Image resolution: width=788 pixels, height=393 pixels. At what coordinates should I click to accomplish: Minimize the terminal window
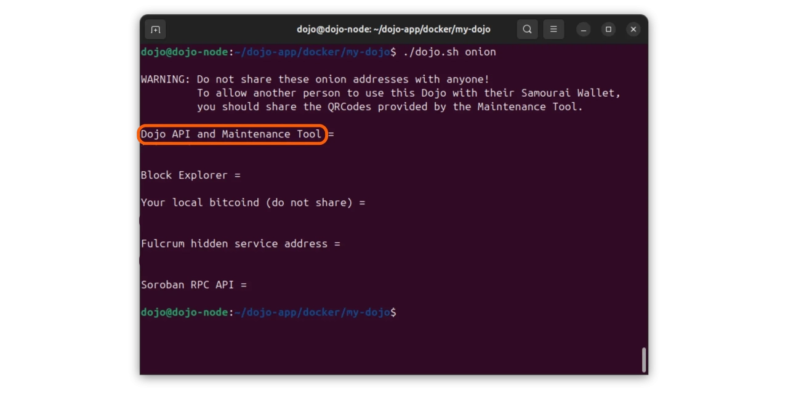point(583,30)
